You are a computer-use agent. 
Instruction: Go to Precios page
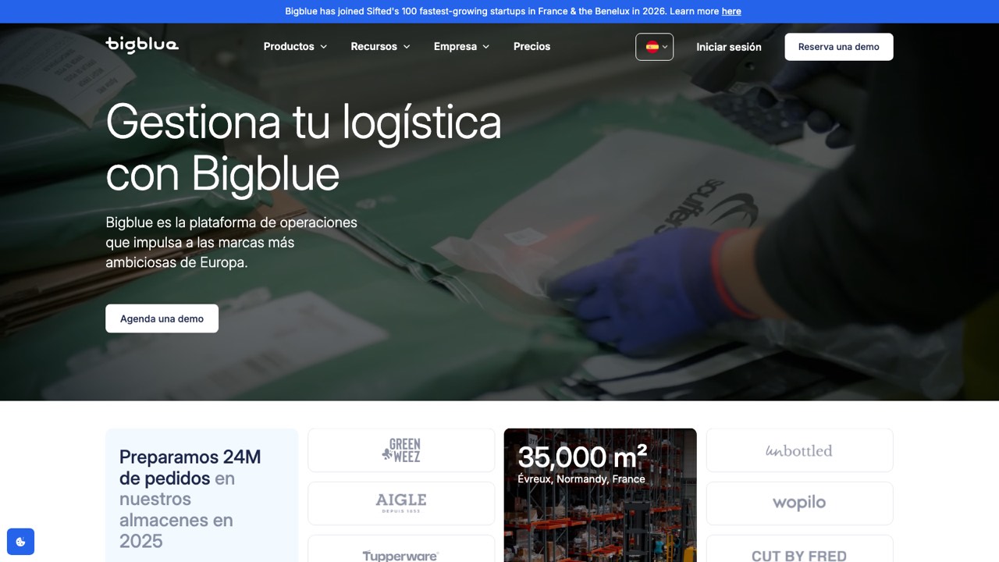click(531, 47)
